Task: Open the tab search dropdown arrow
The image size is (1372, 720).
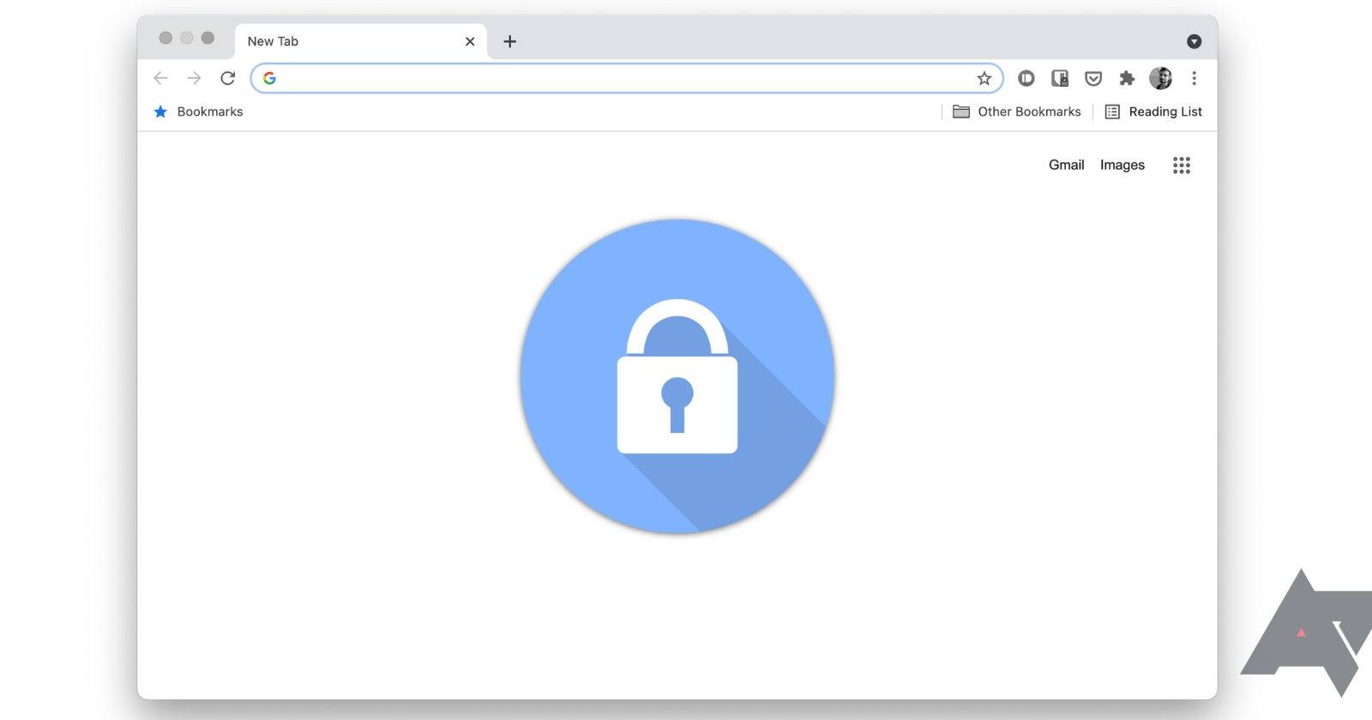Action: pos(1194,41)
